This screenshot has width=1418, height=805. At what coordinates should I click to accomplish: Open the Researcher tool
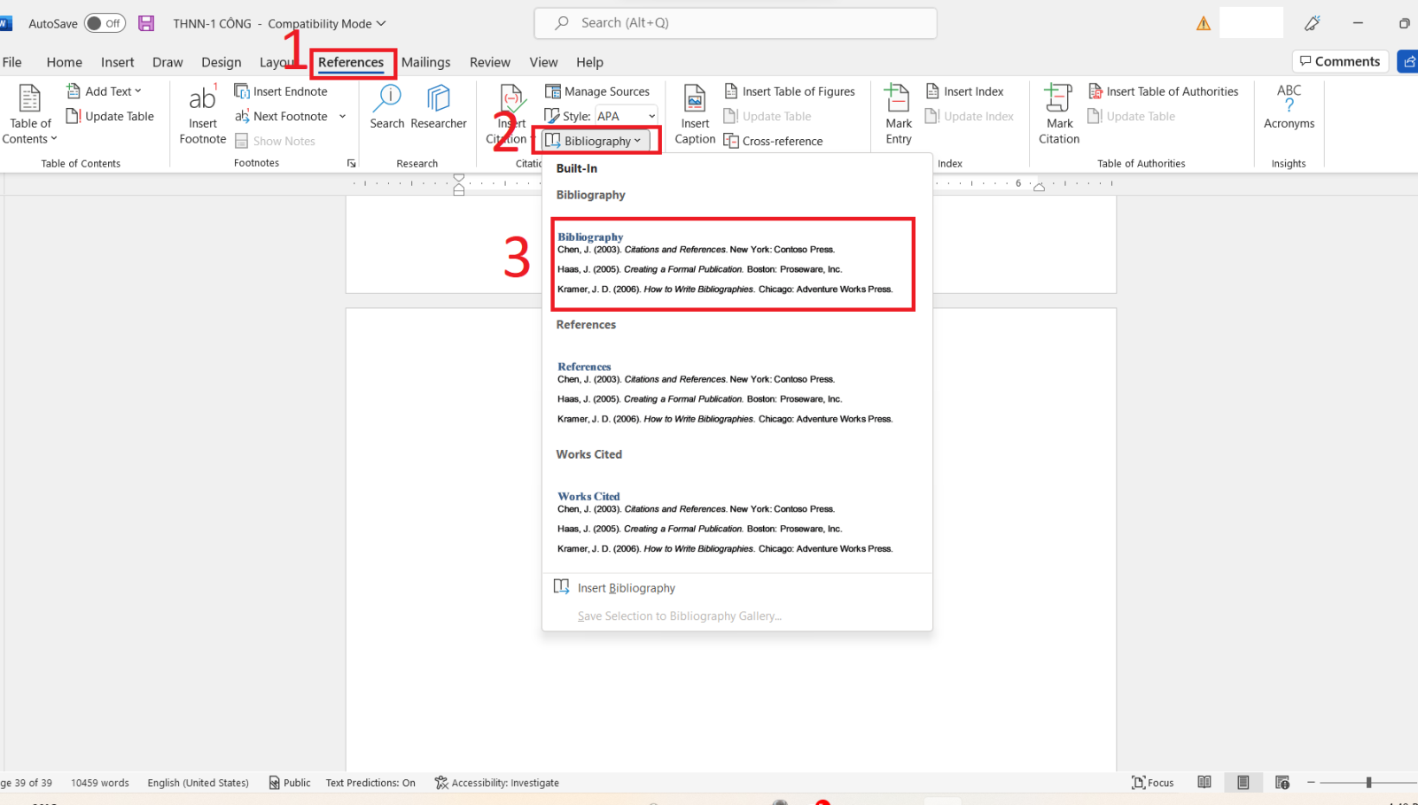438,99
